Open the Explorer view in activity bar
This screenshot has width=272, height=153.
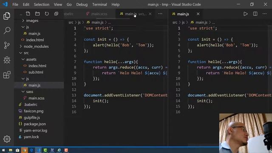(x=7, y=16)
